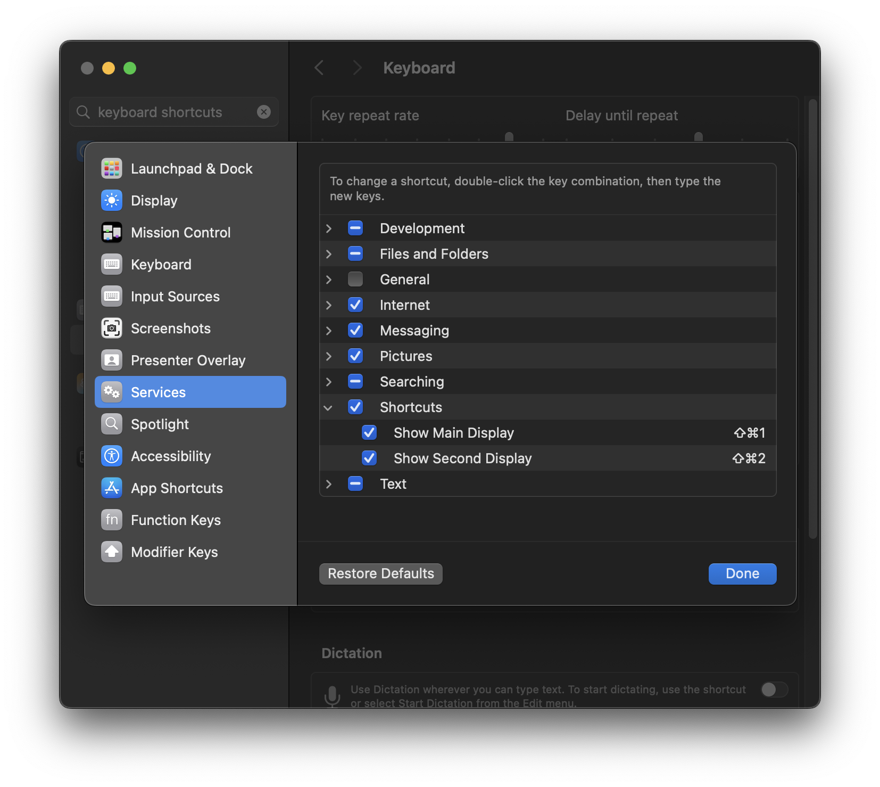
Task: Click the forward chevron beside Keyboard title
Action: pos(357,68)
